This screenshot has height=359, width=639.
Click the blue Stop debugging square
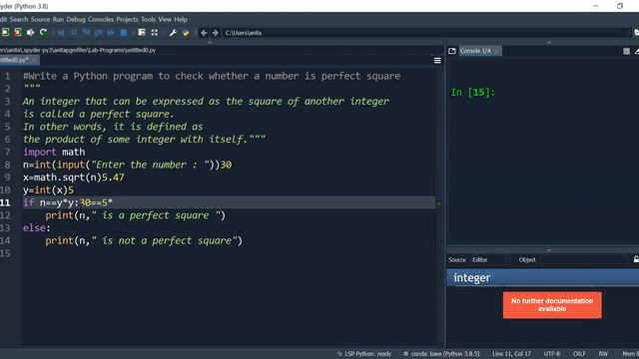tap(123, 33)
